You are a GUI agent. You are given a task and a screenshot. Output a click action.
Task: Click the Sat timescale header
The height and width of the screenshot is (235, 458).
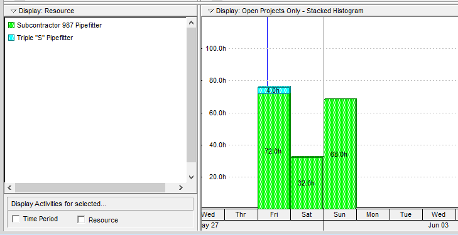[x=307, y=215]
